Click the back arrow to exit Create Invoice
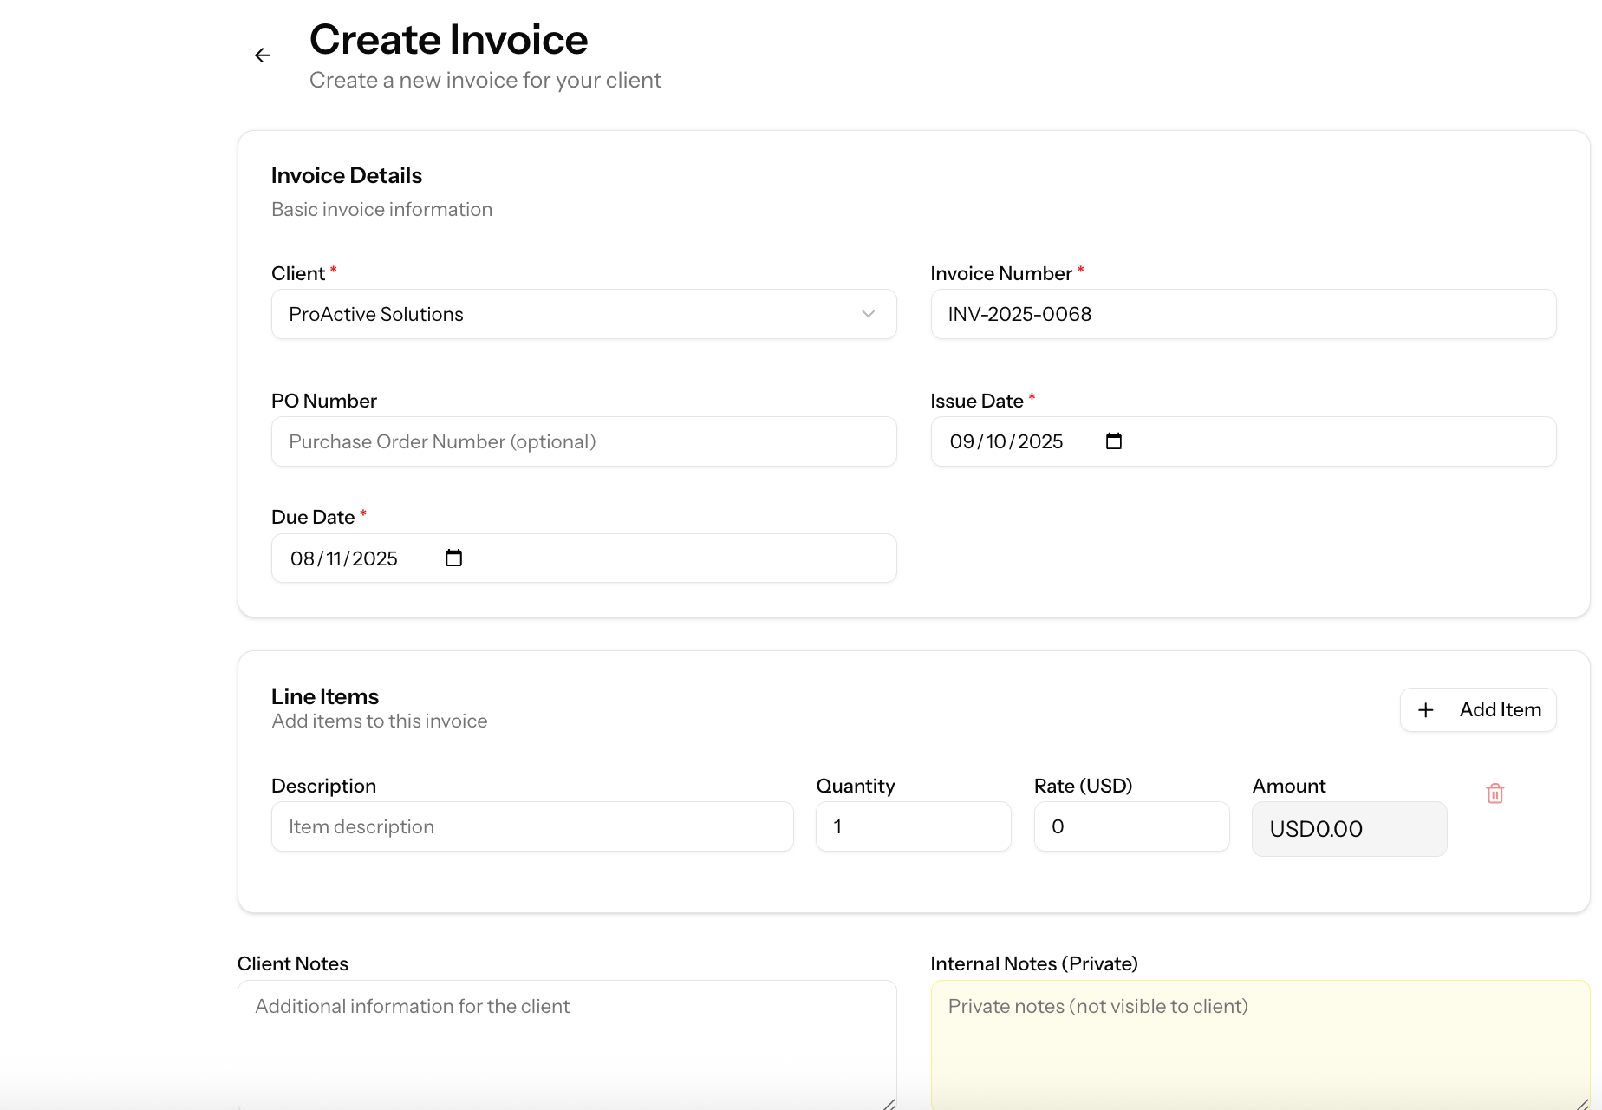 (x=262, y=55)
